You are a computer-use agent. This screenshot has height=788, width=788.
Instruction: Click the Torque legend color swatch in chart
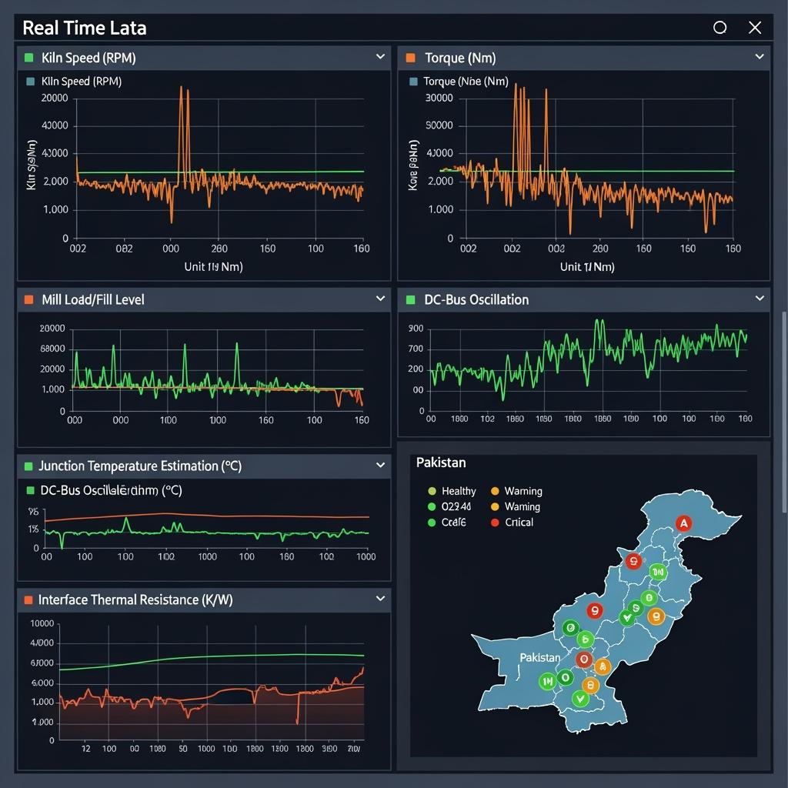(x=414, y=81)
